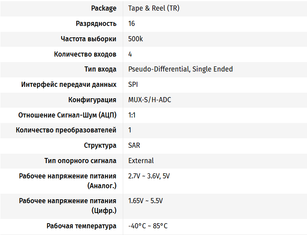Click the "Разрядность" label
This screenshot has height=235, width=307.
(96, 24)
